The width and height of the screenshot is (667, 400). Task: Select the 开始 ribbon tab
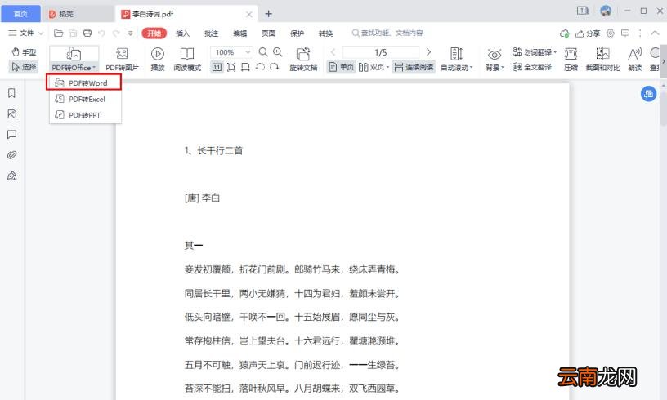click(154, 33)
